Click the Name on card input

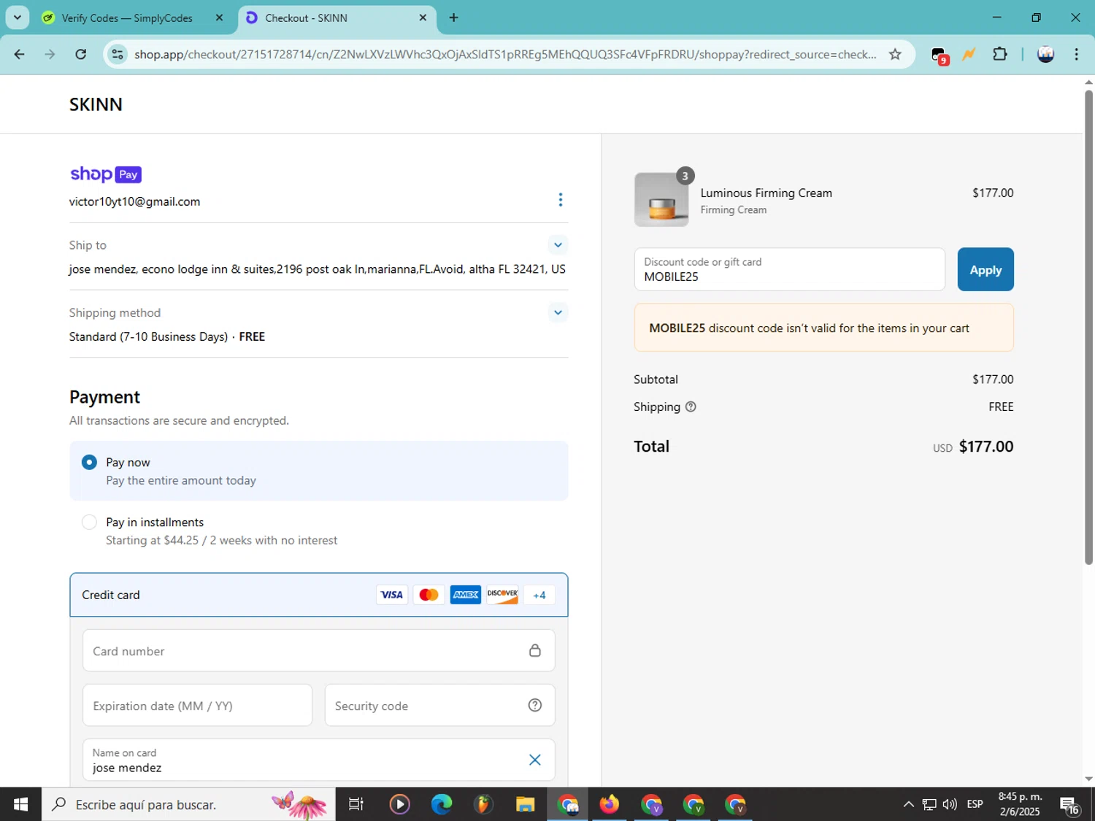coord(318,760)
